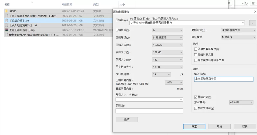This screenshot has width=257, height=135.
Task: Enable 创建自解压程序 checkbox
Action: pyautogui.click(x=196, y=49)
